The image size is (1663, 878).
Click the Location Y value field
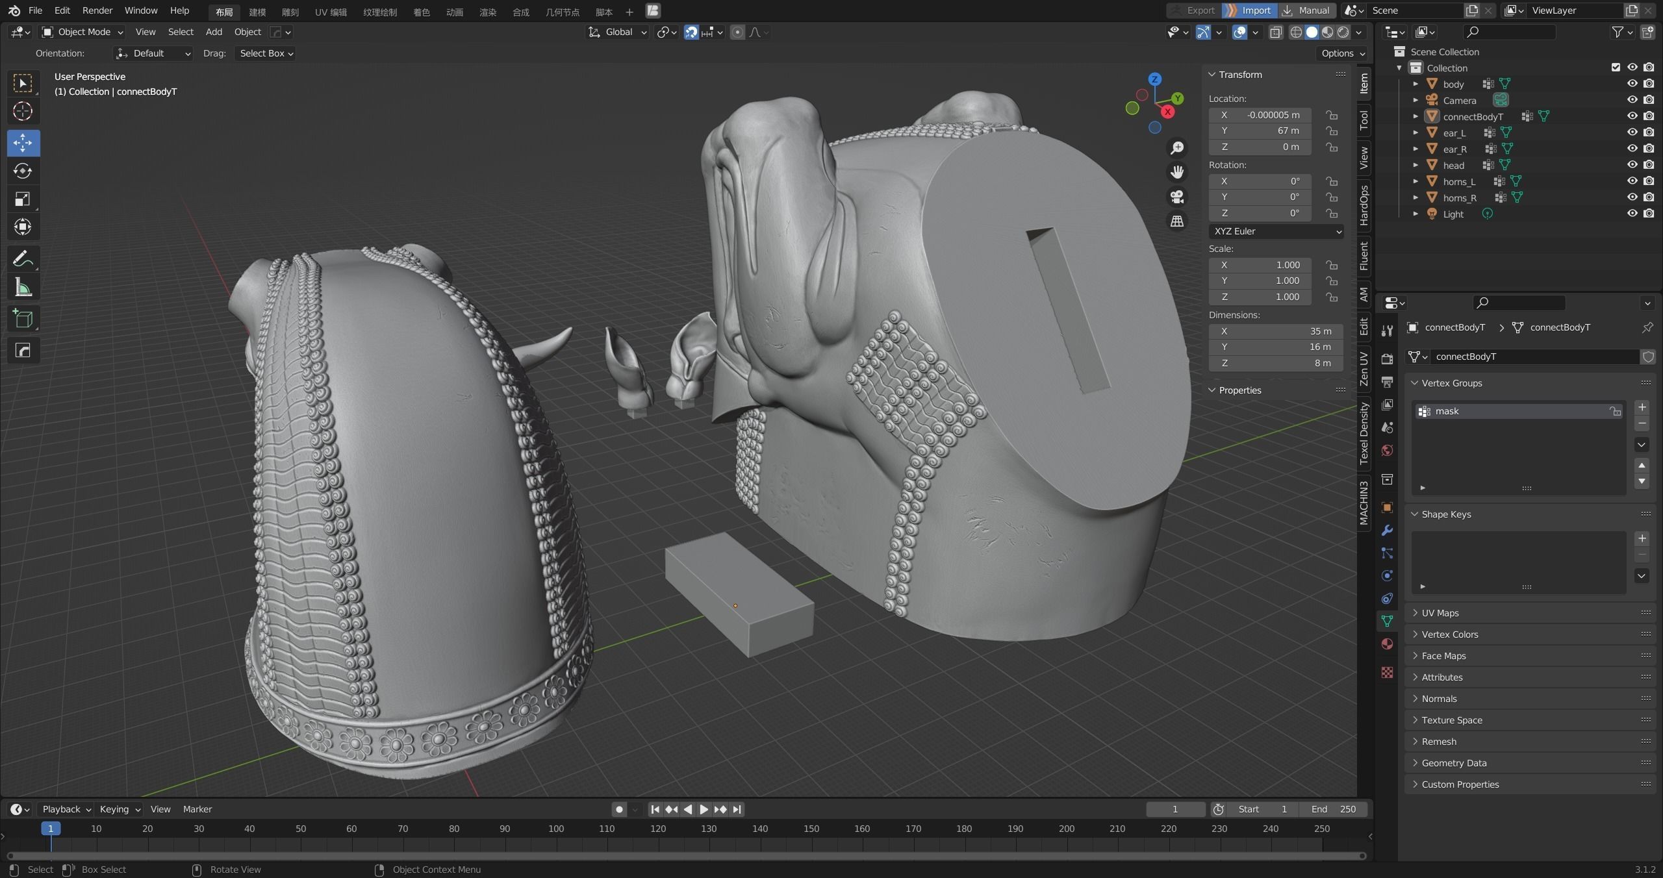click(1260, 131)
